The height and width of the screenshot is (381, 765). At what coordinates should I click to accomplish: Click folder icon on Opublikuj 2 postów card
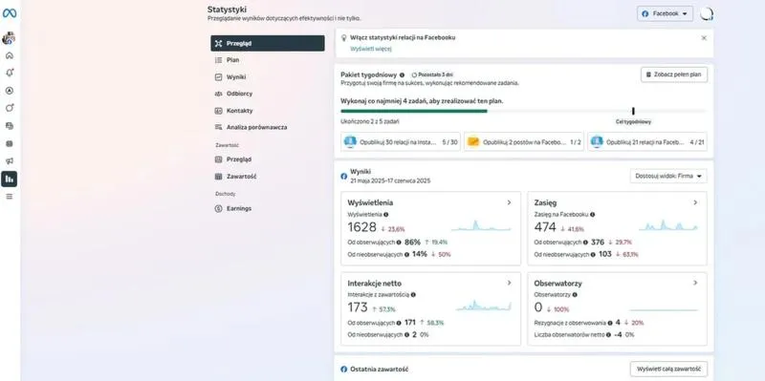click(x=473, y=141)
